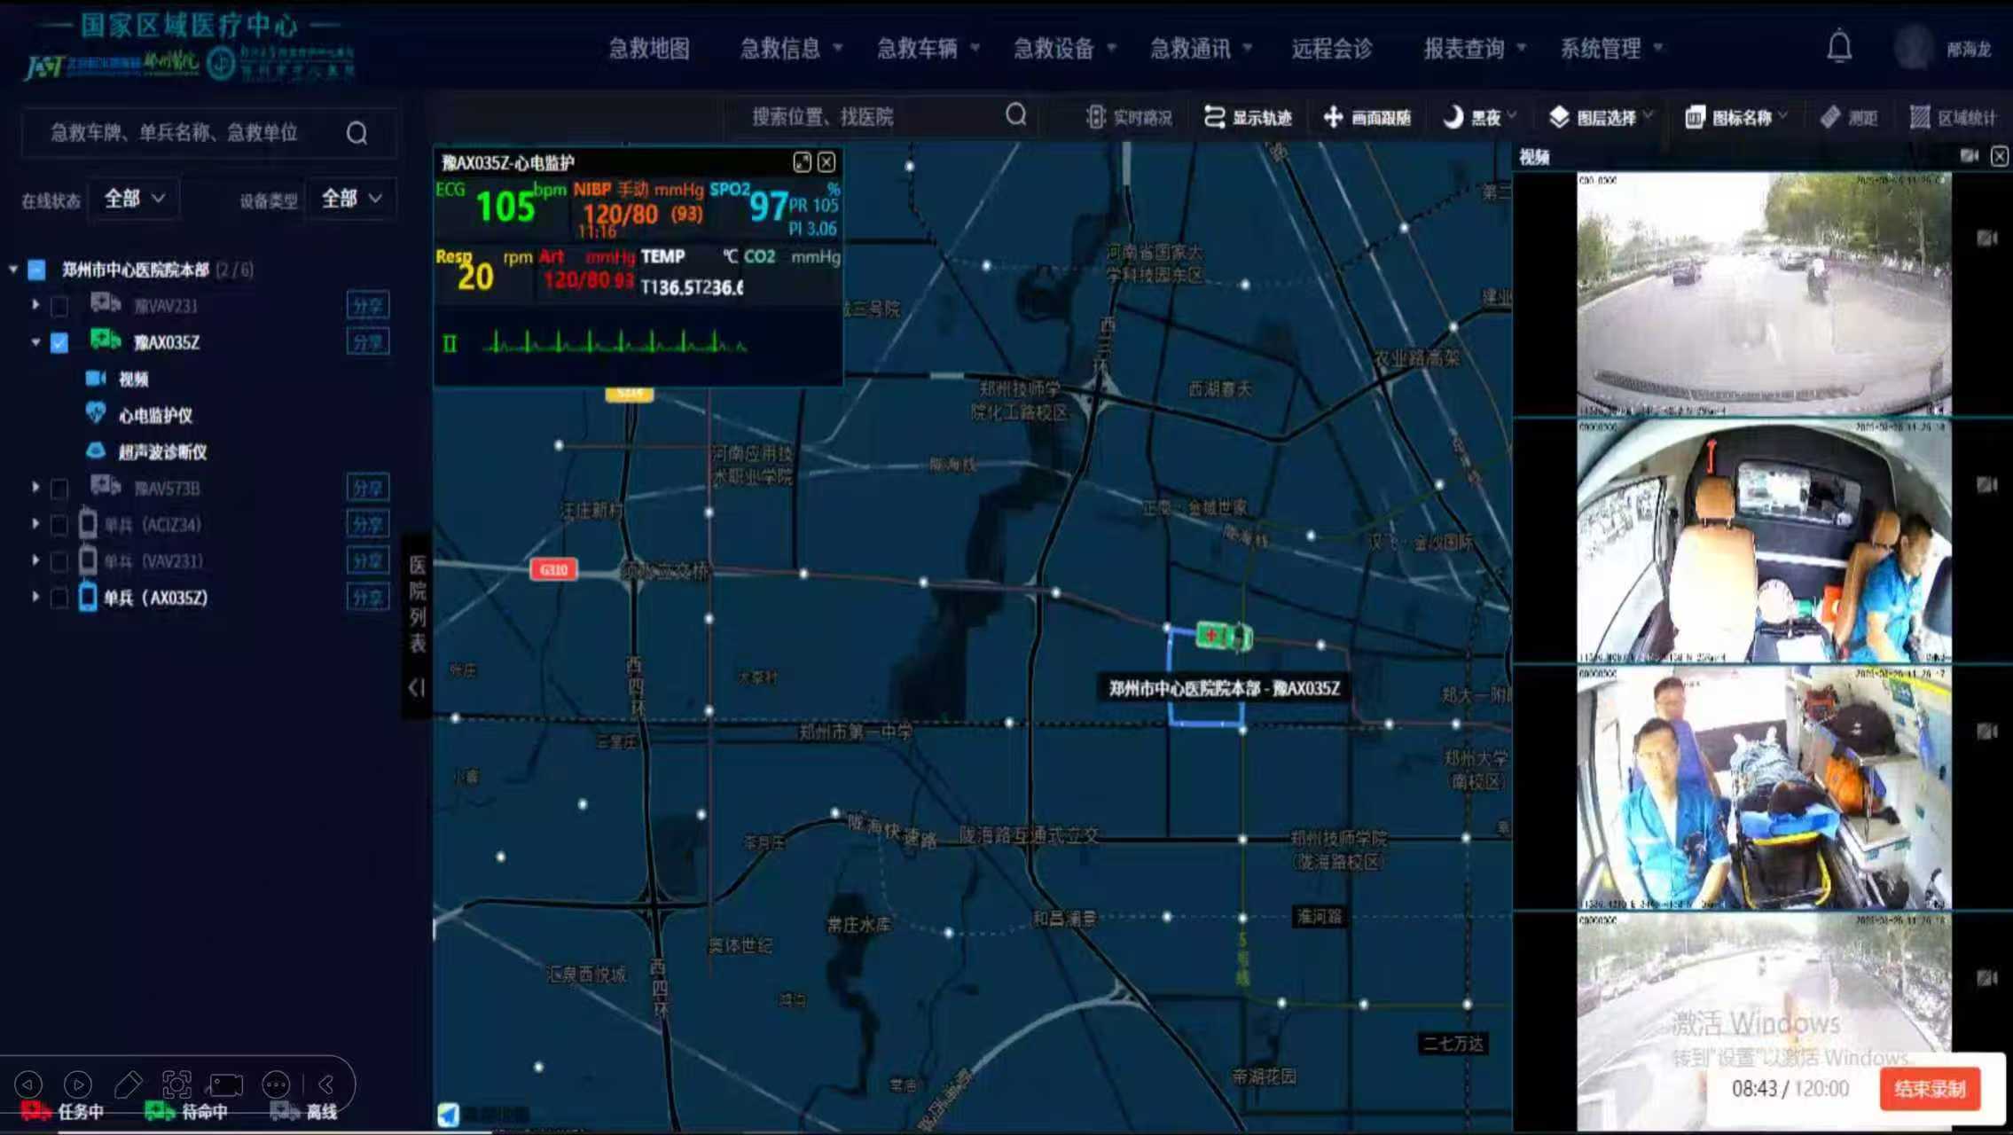Enable 显示轨迹 track display tool
Screen dimensions: 2013x1135
click(x=1247, y=117)
